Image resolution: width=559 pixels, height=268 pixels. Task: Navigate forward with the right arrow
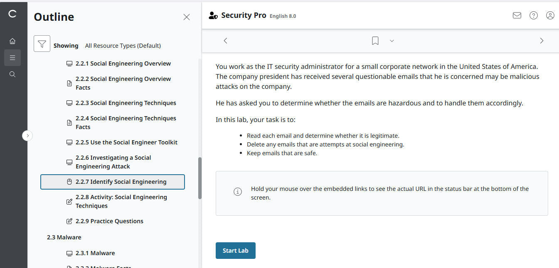(x=542, y=40)
